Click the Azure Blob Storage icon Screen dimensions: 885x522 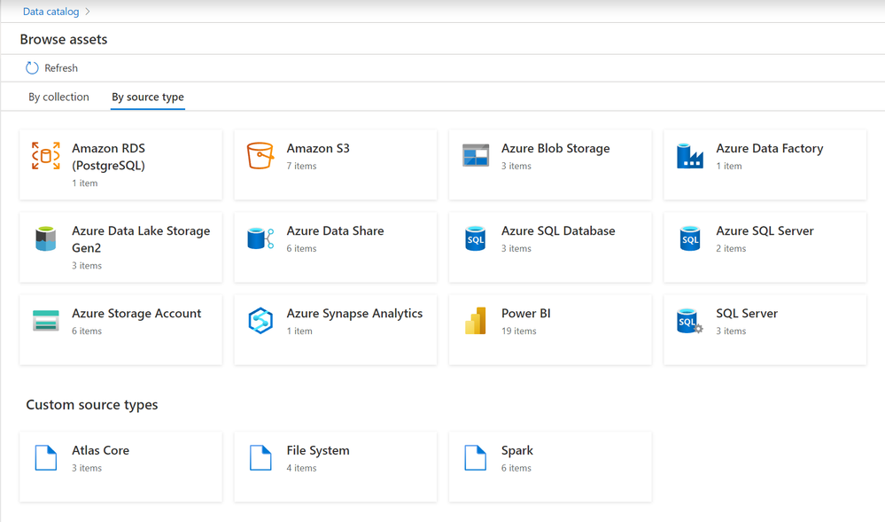point(475,155)
